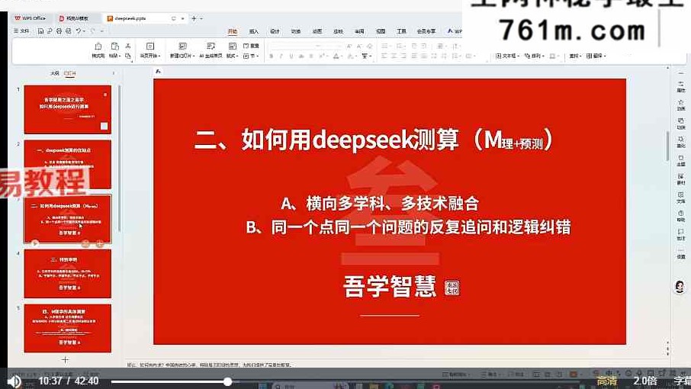Click the Redo arrow icon
Screen dimensions: 691x389
pyautogui.click(x=92, y=31)
